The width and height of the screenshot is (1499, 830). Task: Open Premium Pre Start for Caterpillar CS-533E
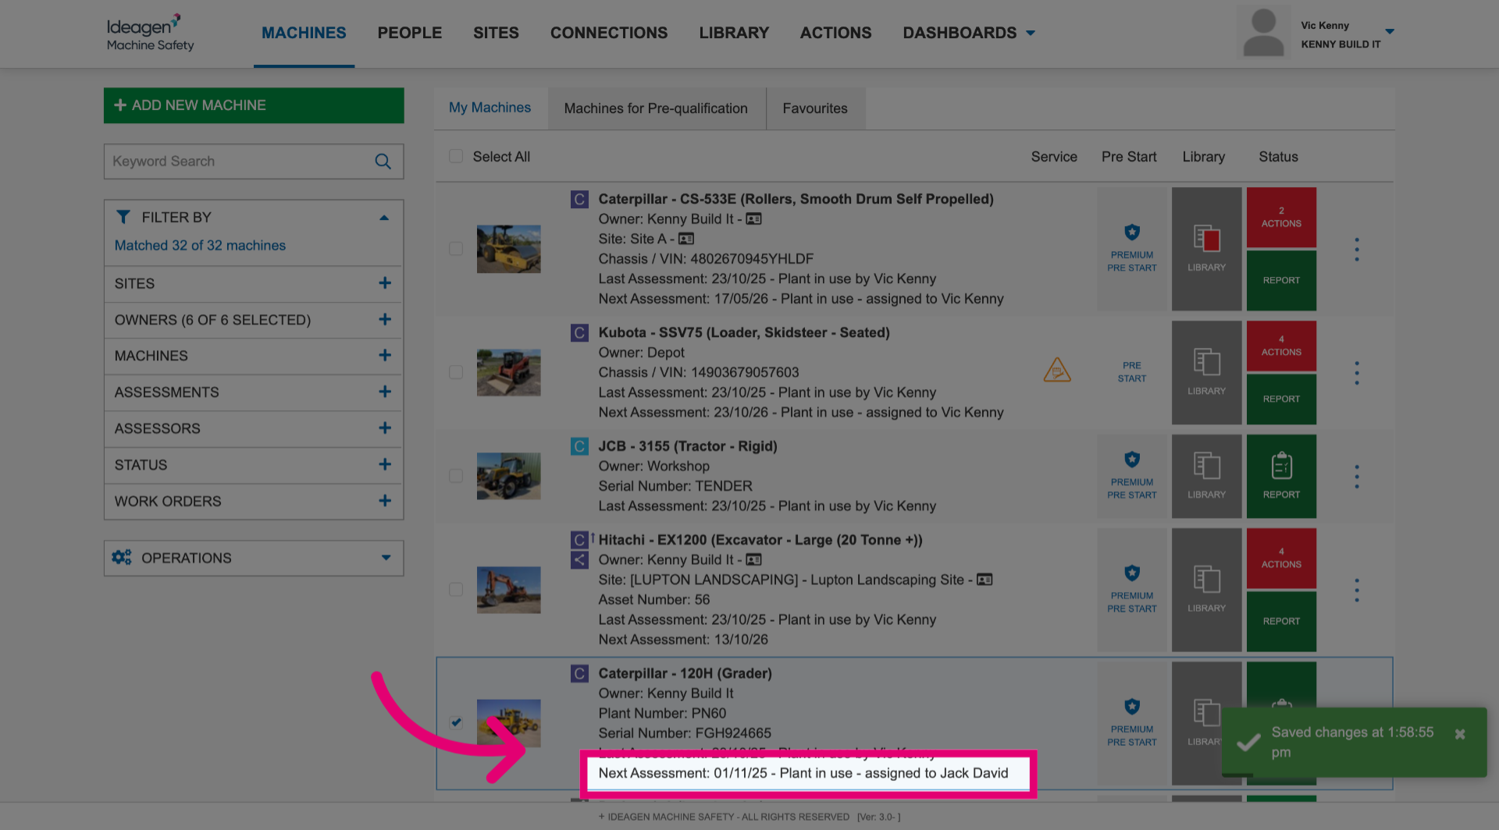(1131, 249)
